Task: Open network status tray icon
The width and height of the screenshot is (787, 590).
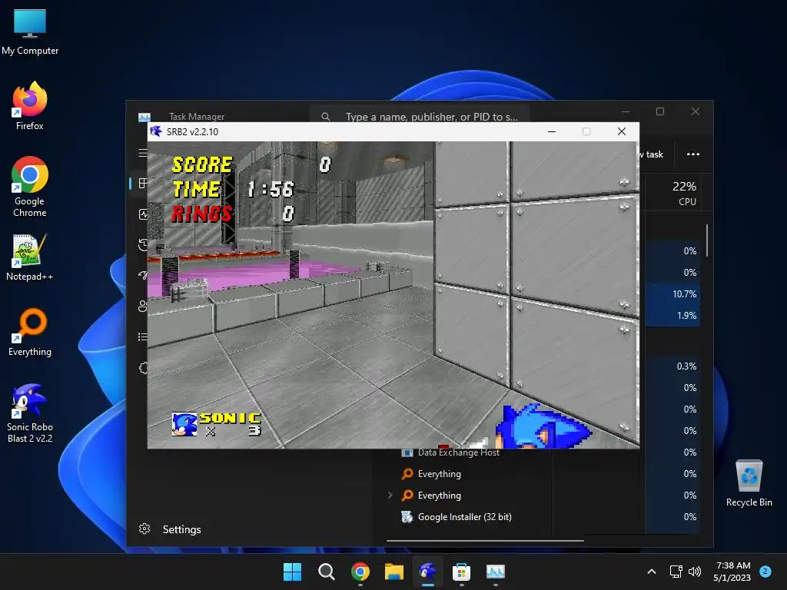Action: pos(676,572)
